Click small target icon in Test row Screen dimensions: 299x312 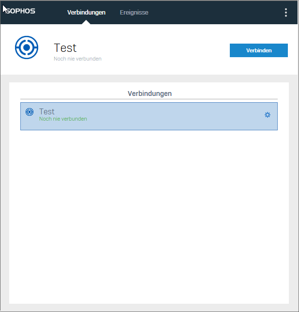(x=30, y=112)
